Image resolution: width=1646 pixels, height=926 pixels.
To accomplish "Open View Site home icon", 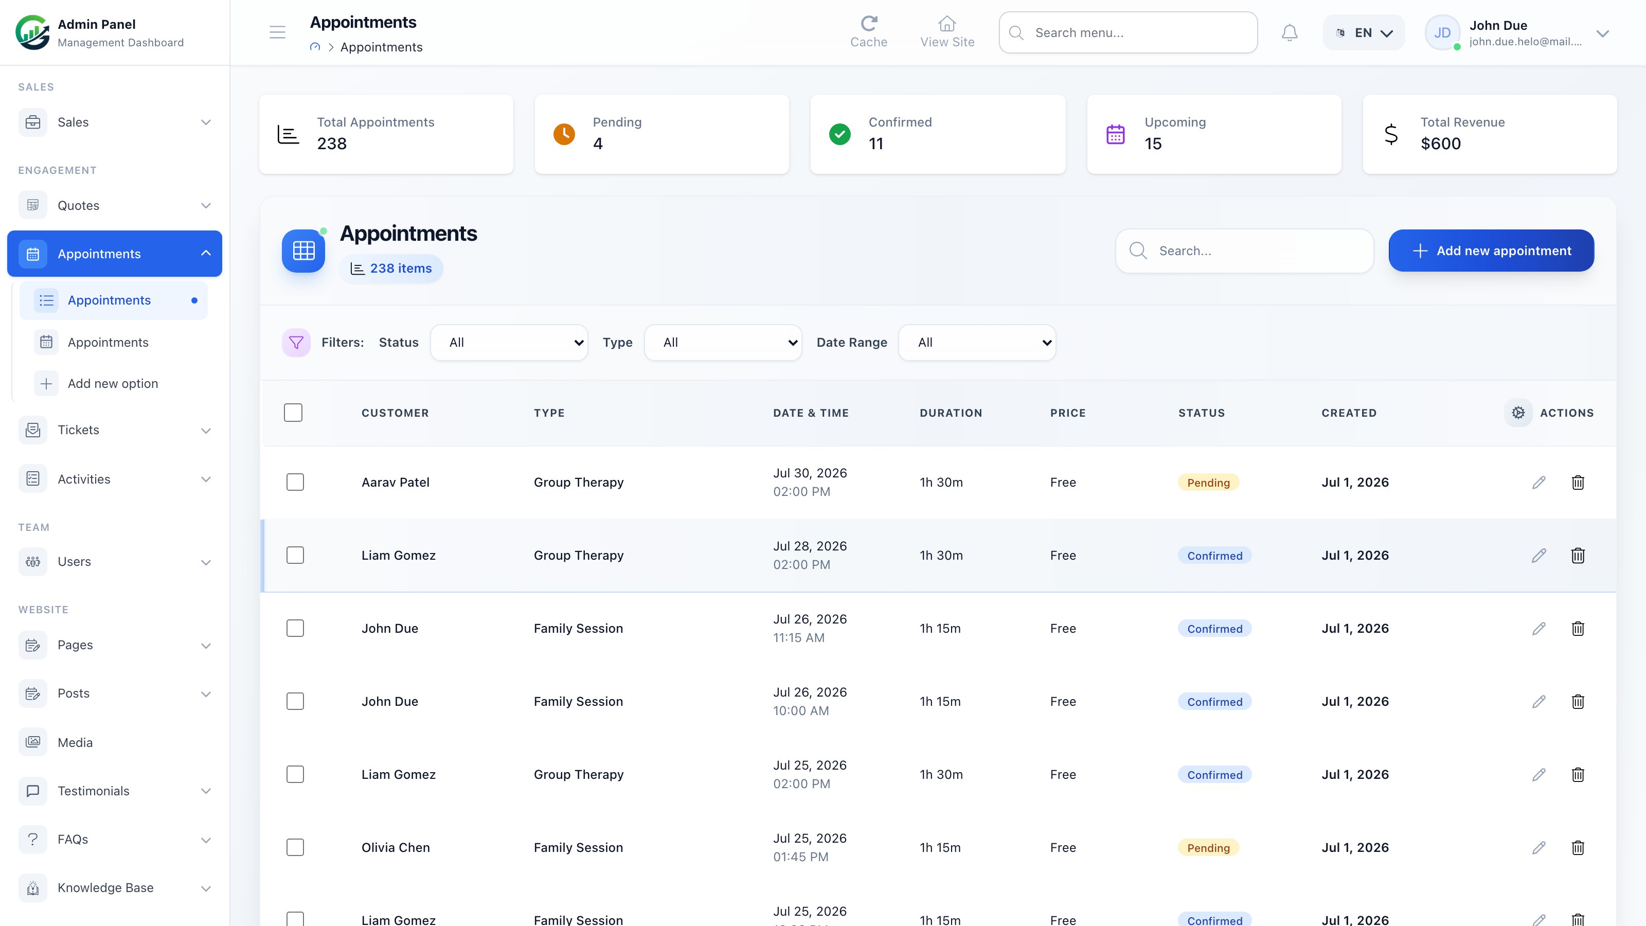I will (947, 24).
